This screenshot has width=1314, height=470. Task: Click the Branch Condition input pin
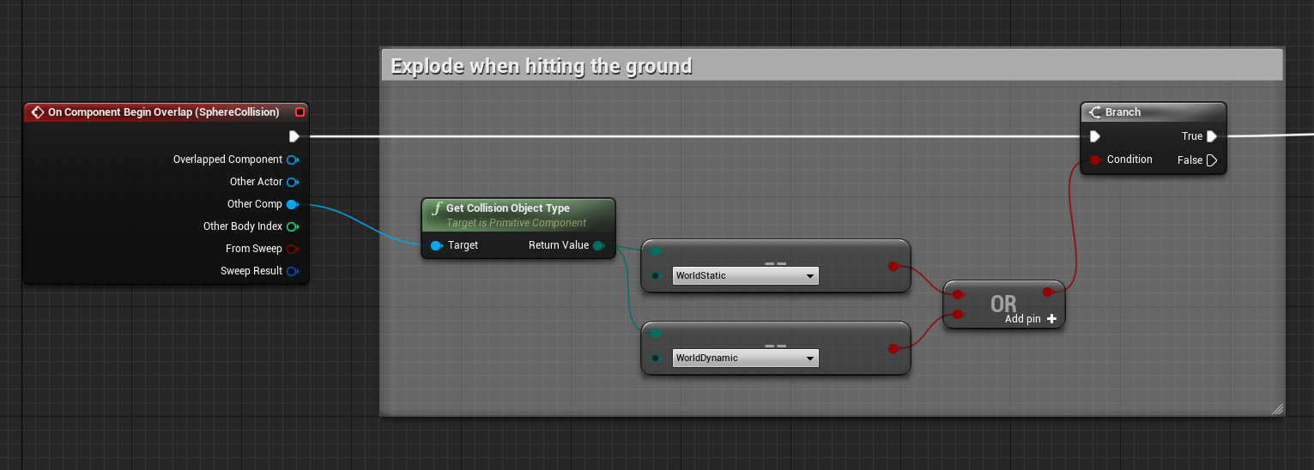[1095, 160]
